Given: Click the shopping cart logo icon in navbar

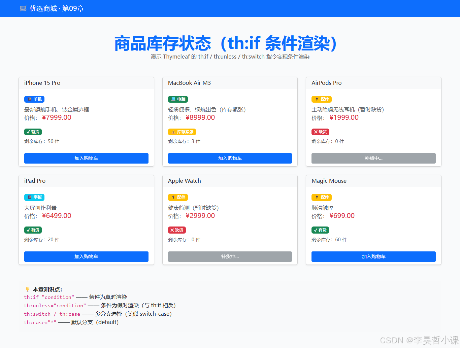Looking at the screenshot, I should [23, 8].
